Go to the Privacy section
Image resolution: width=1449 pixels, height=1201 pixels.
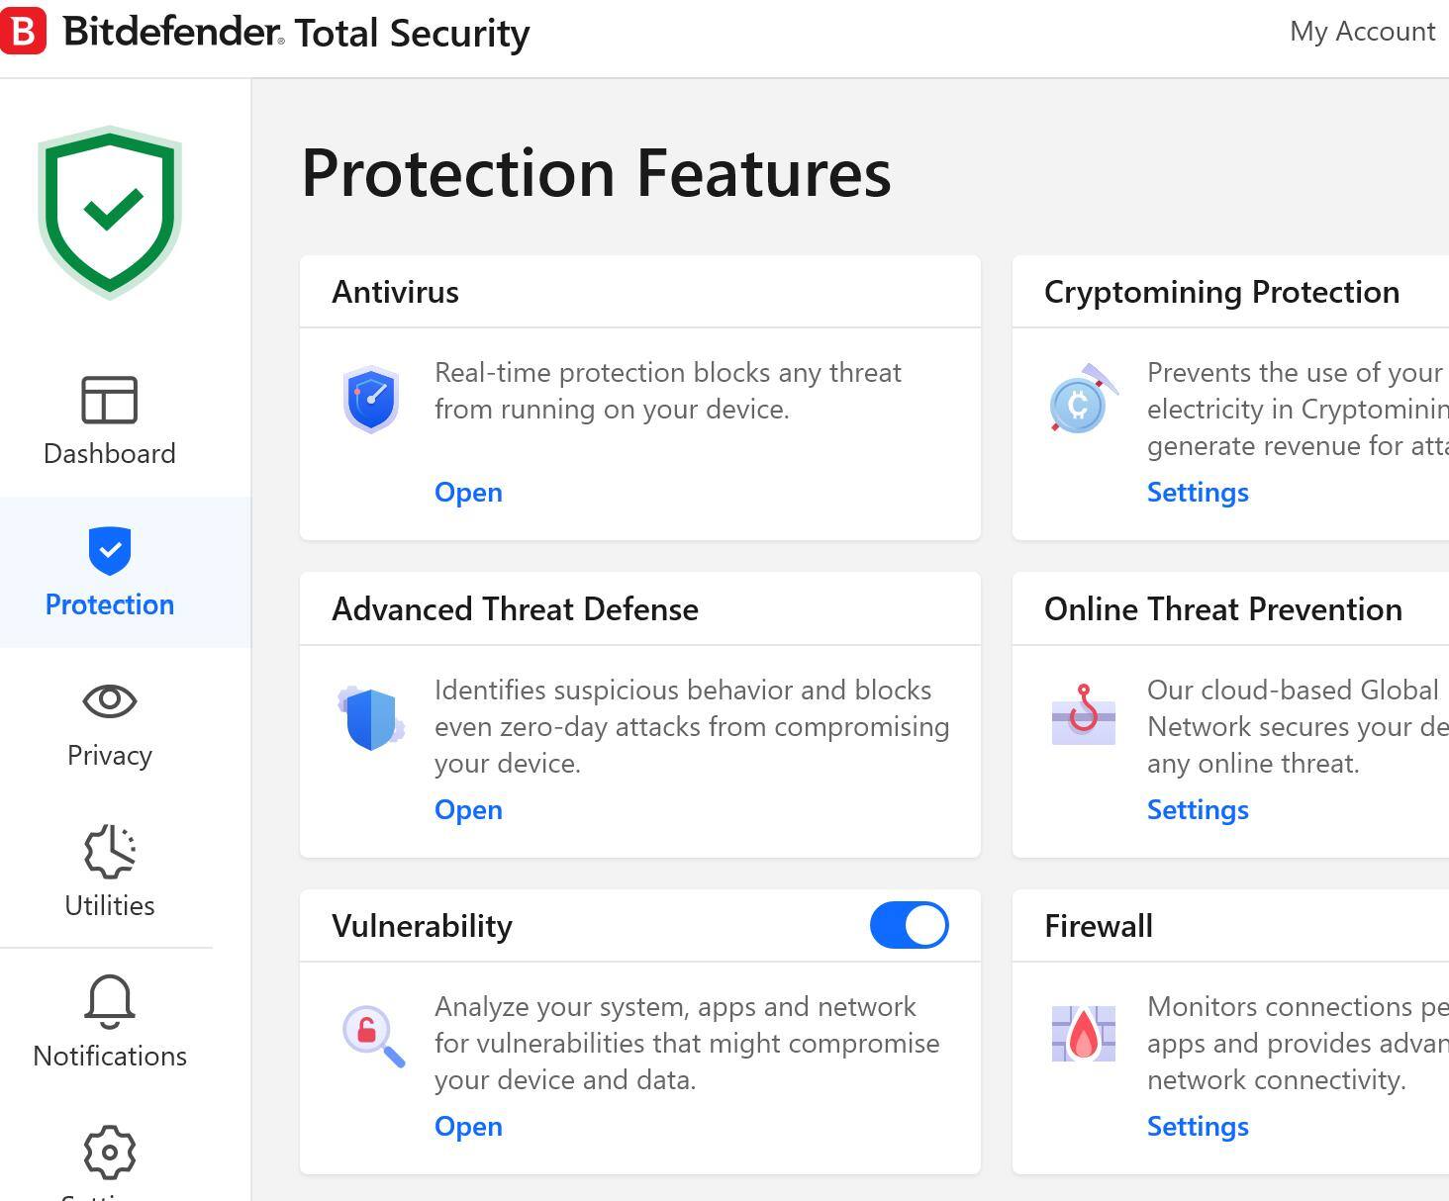(x=110, y=724)
